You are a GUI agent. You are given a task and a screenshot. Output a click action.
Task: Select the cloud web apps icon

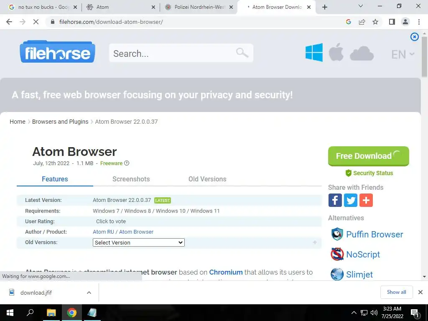(362, 53)
